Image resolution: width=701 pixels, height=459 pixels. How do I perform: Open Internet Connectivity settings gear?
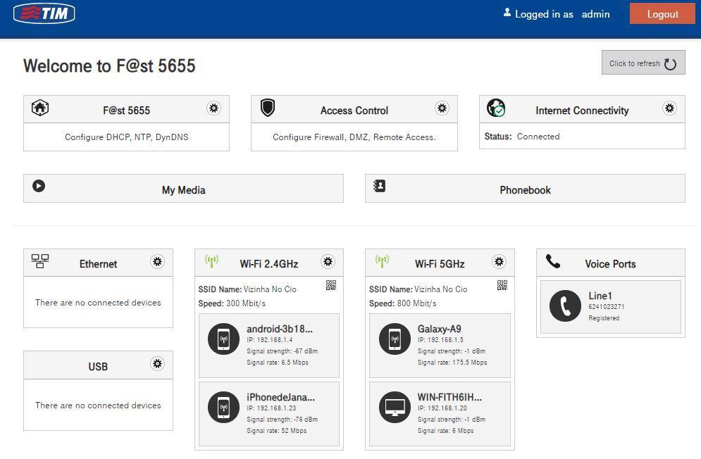tap(669, 108)
